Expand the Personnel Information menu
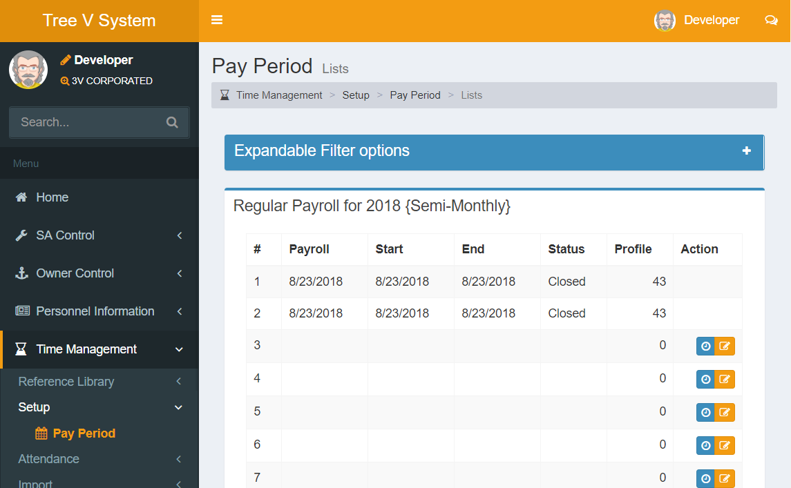791x488 pixels. (99, 311)
